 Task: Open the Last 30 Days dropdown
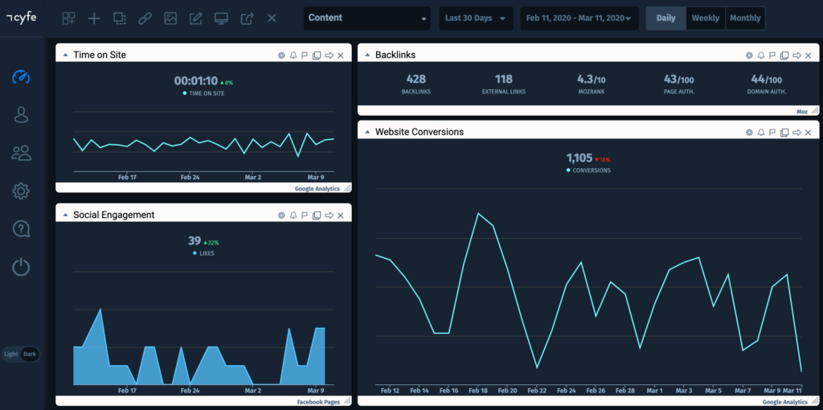[x=476, y=18]
